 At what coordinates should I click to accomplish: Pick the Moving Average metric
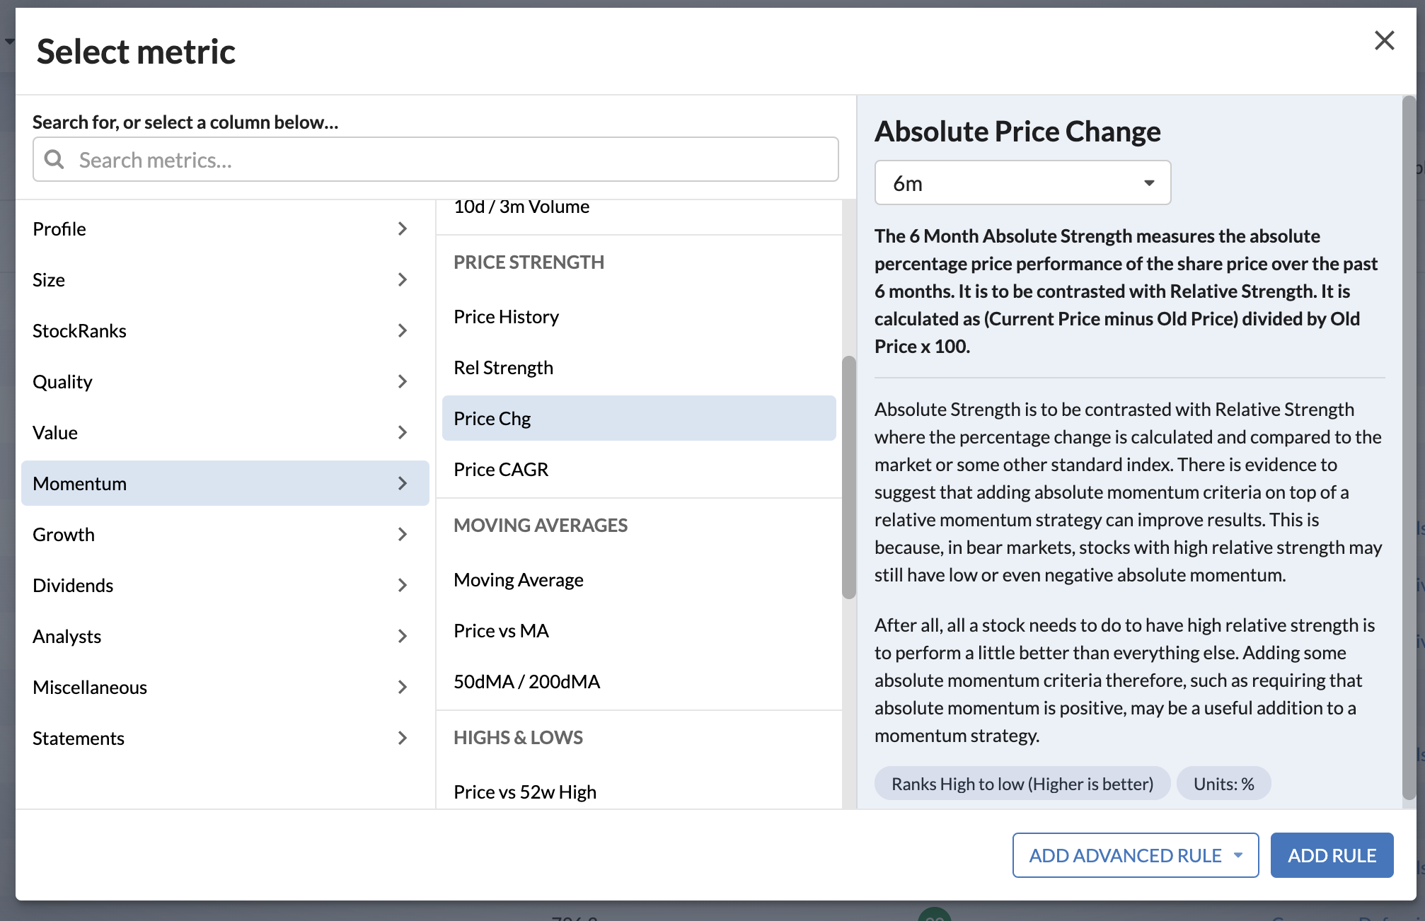(x=639, y=579)
